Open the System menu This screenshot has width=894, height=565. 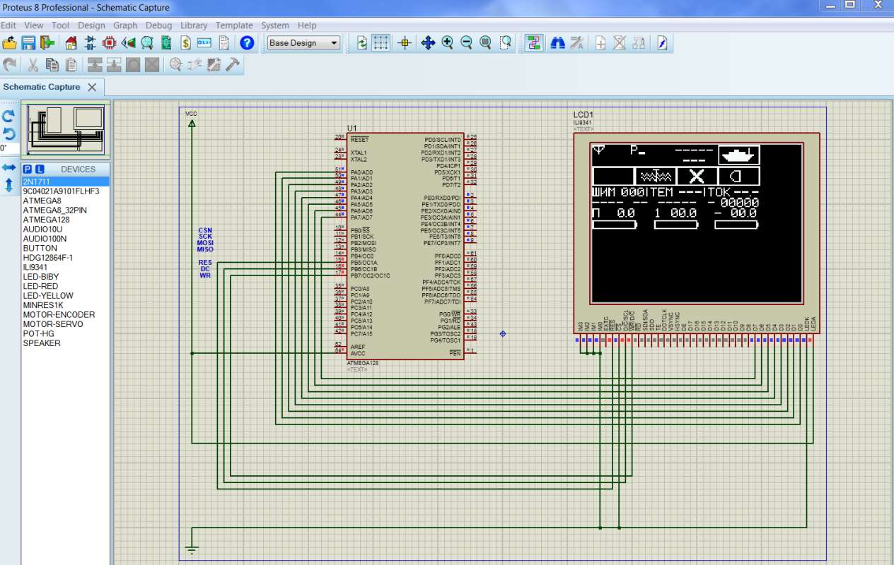tap(275, 25)
